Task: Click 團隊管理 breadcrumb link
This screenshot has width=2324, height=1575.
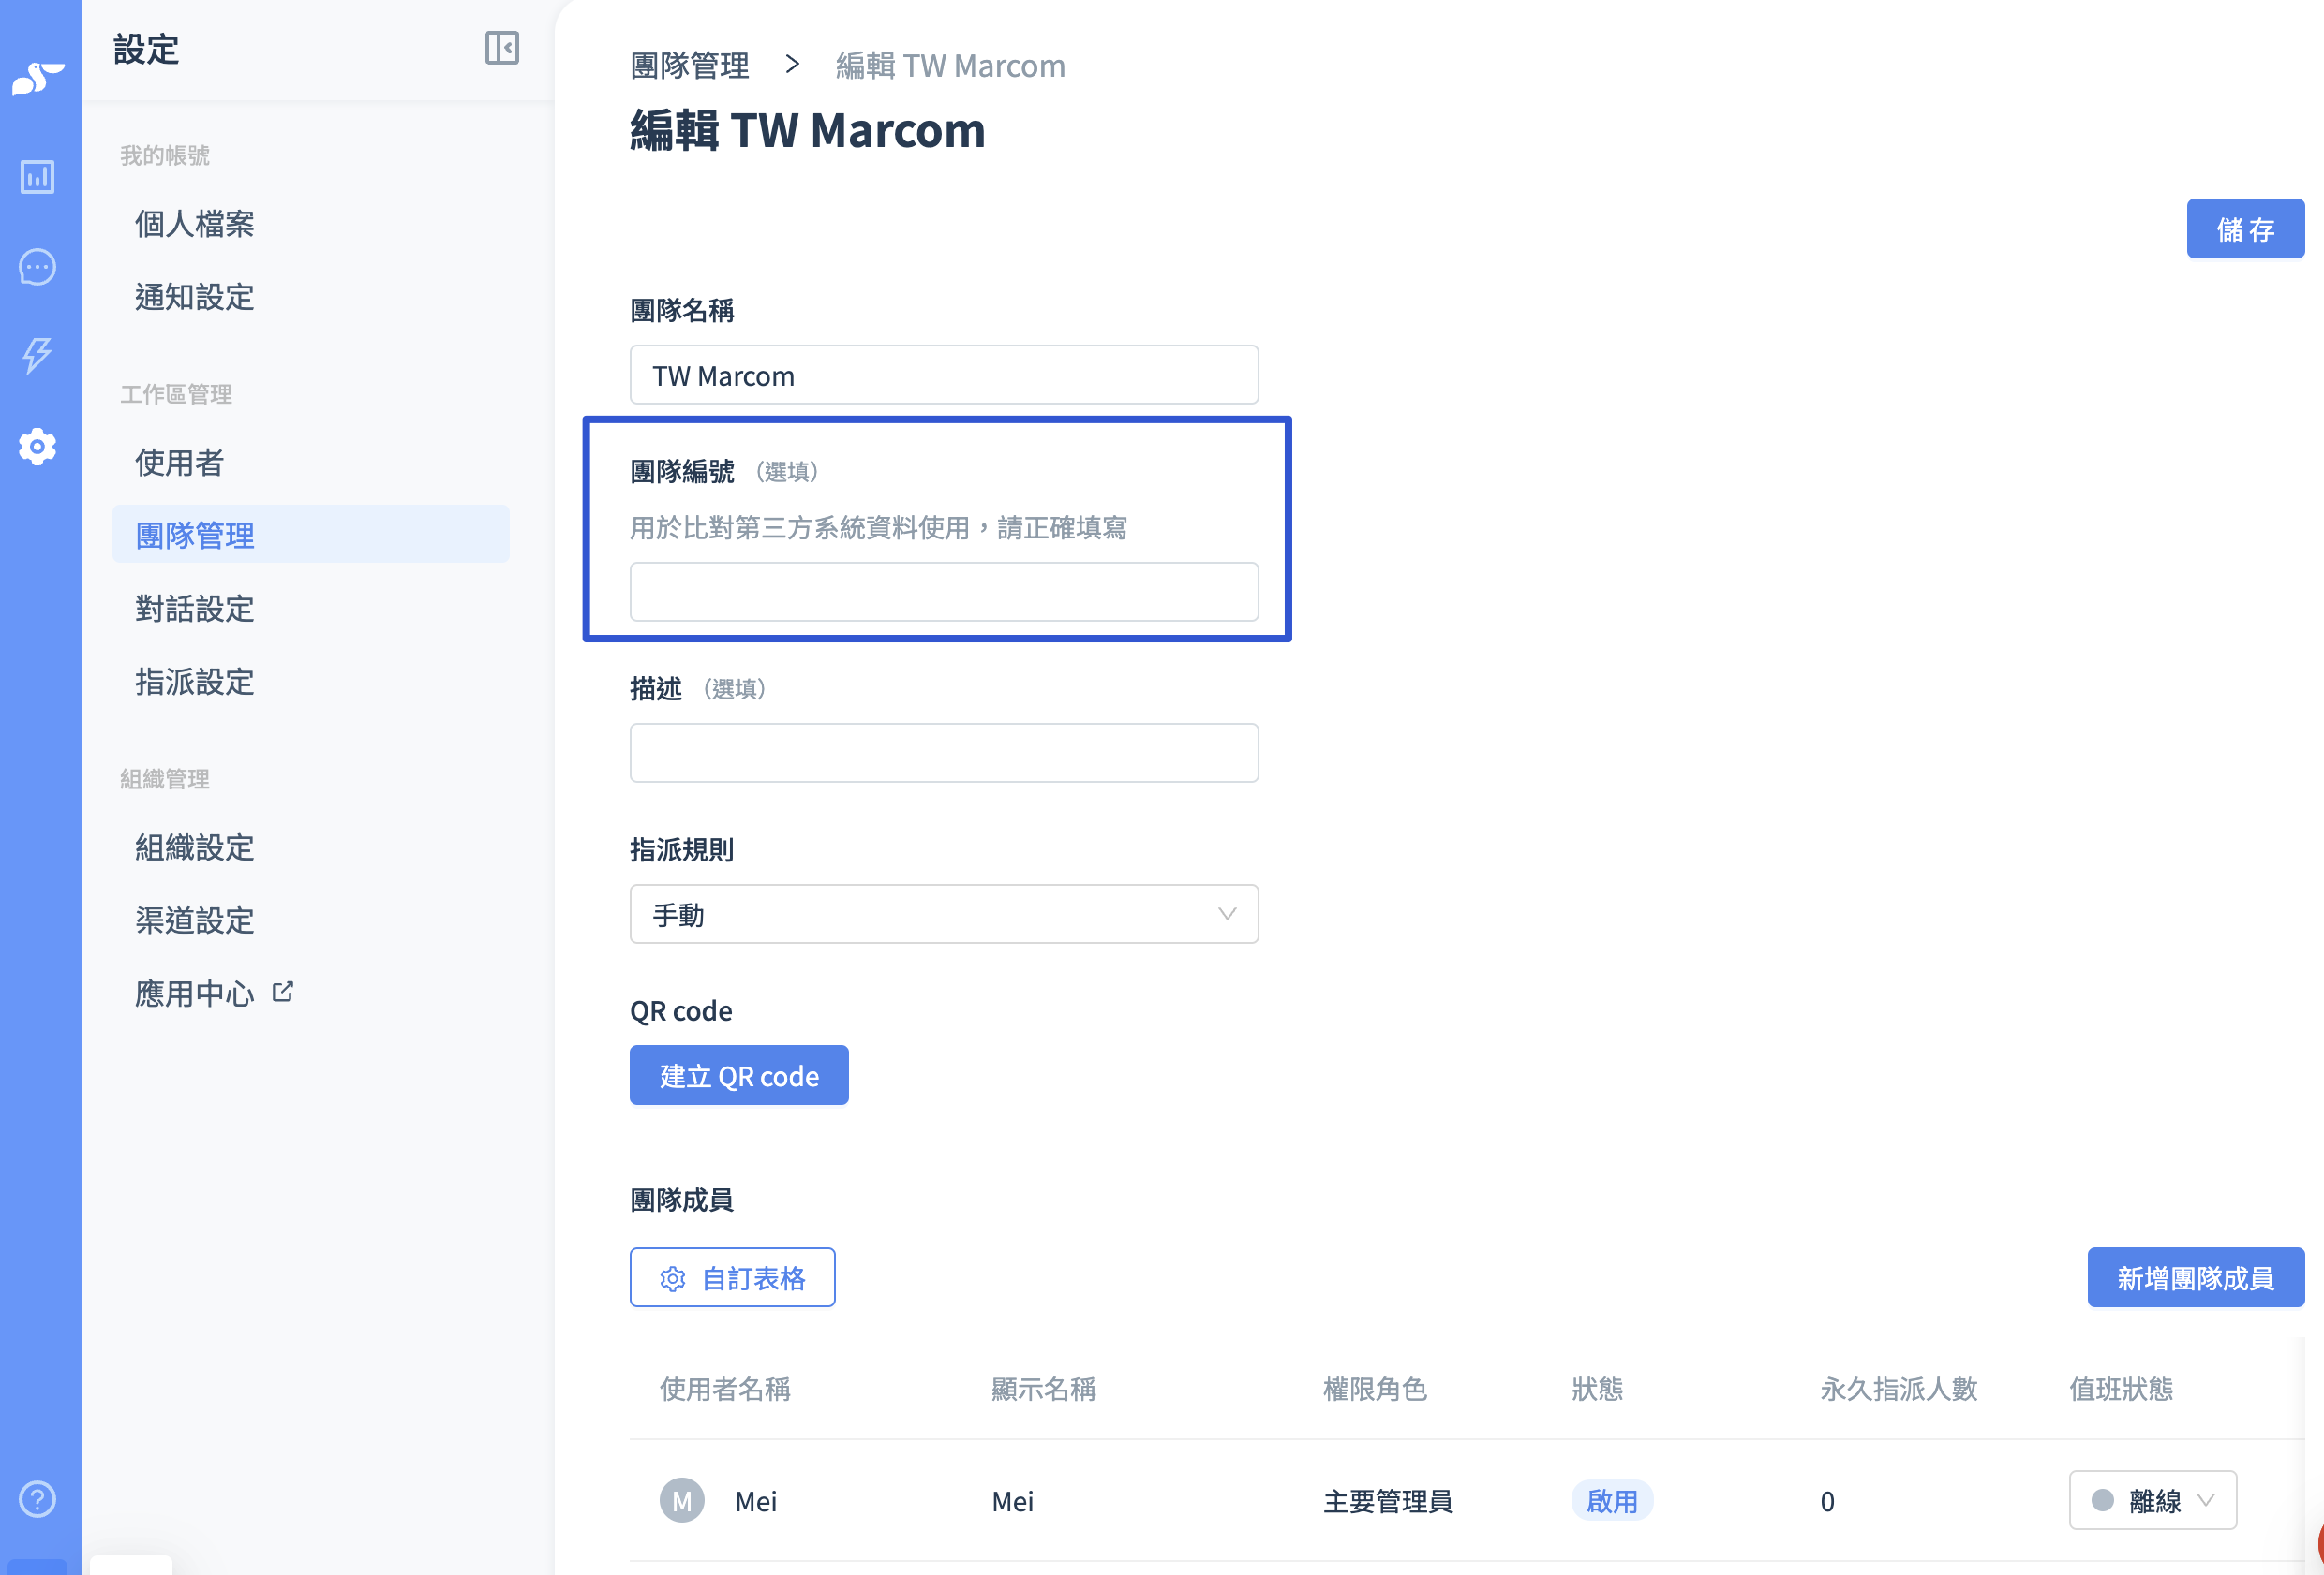Action: tap(689, 66)
